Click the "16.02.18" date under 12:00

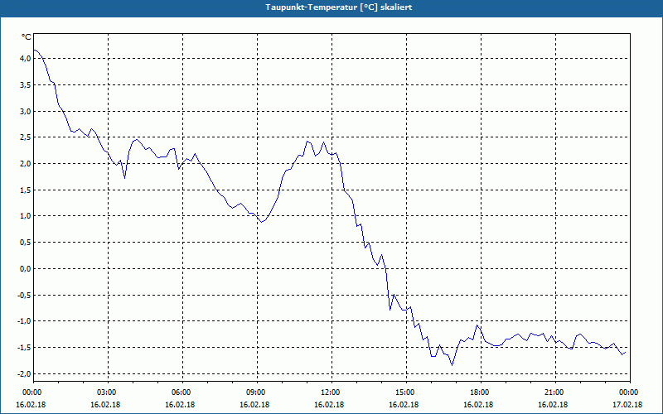[329, 405]
